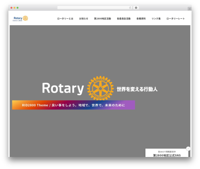Open the ロータリーレート page
This screenshot has height=169, width=200.
coord(176,19)
